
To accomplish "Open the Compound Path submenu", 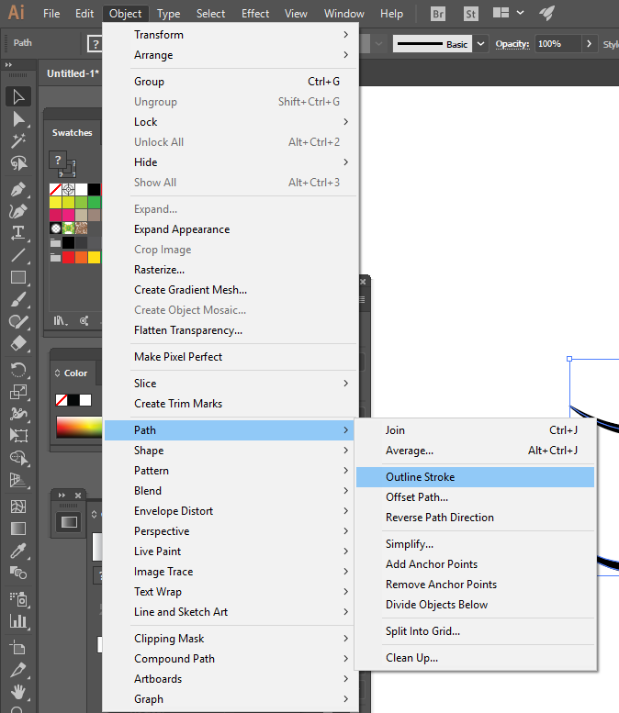I will pyautogui.click(x=231, y=659).
